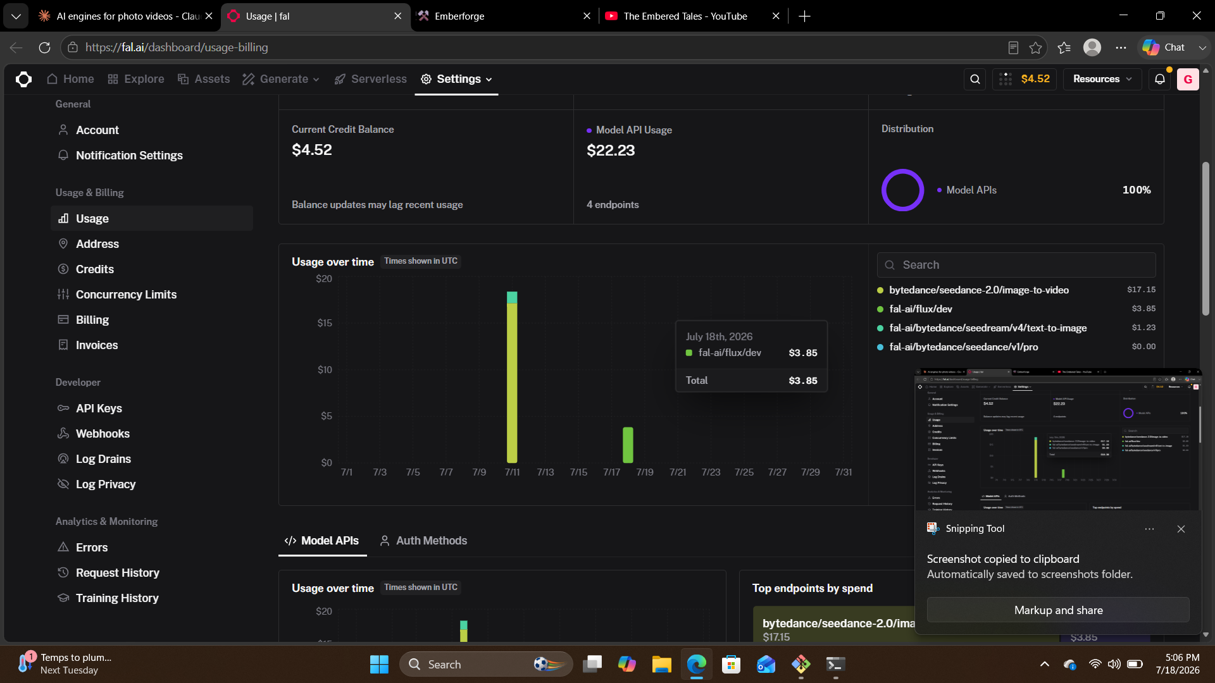
Task: Open the browser reader view icon
Action: [1013, 47]
